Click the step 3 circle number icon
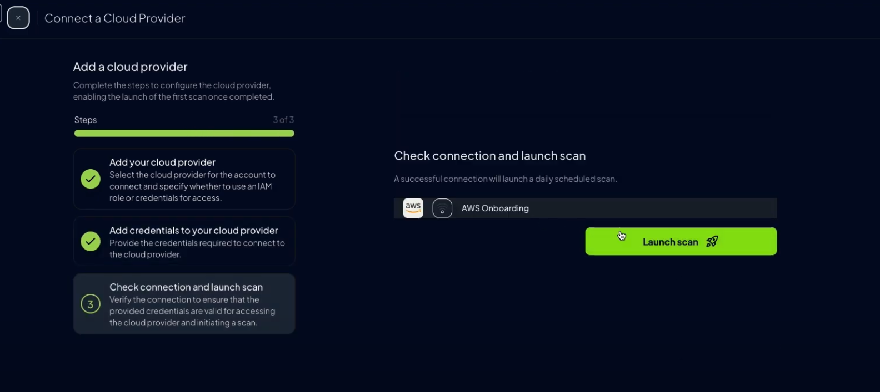 click(x=91, y=304)
